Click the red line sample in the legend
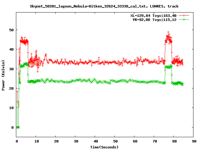 (x=184, y=16)
